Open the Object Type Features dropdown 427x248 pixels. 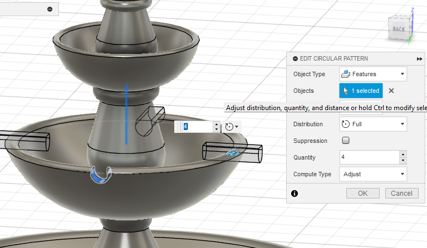coord(373,74)
